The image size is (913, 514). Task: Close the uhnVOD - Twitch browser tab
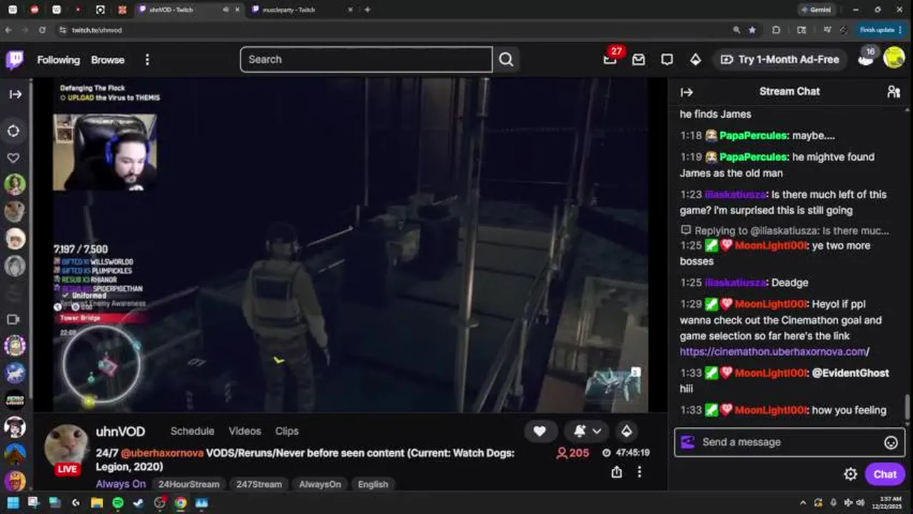pyautogui.click(x=238, y=10)
